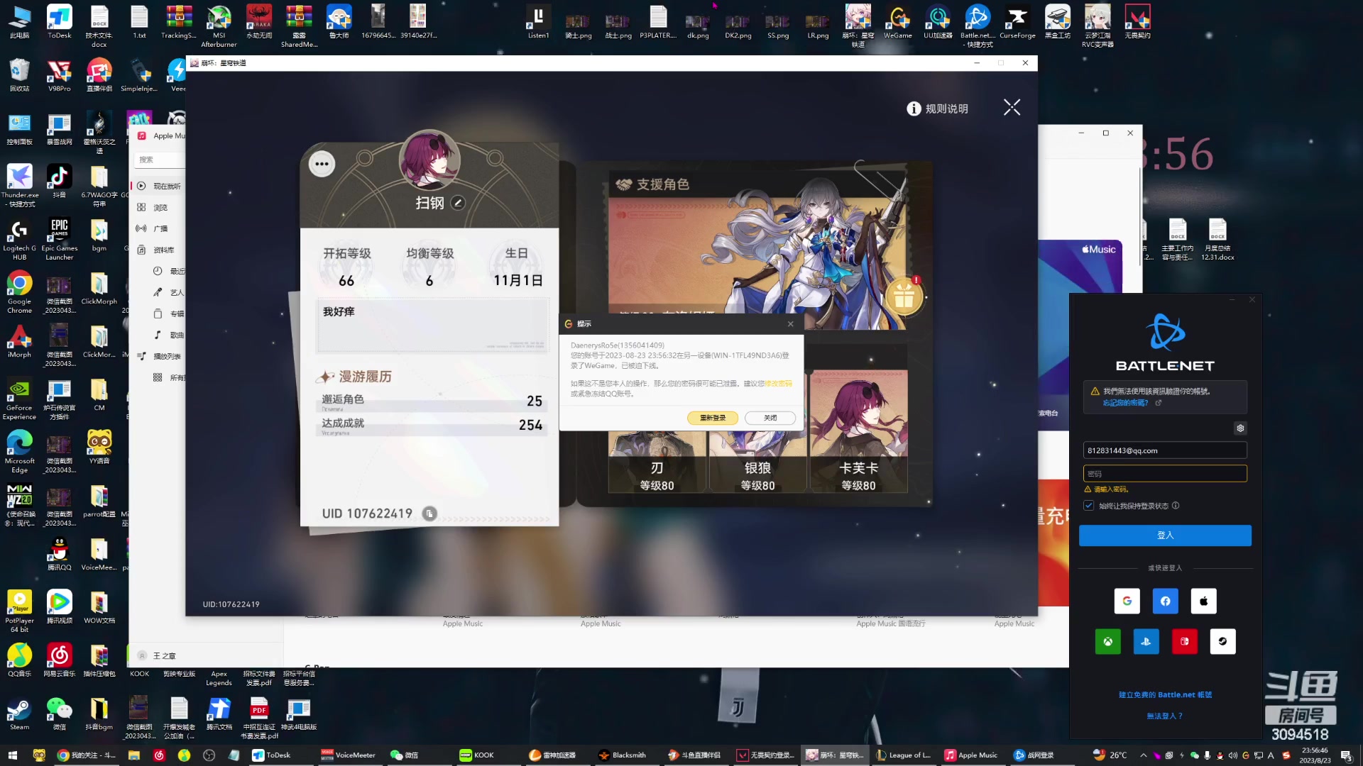Open 忘記您的密碼 link in Battle.net
The image size is (1363, 766).
[1125, 402]
